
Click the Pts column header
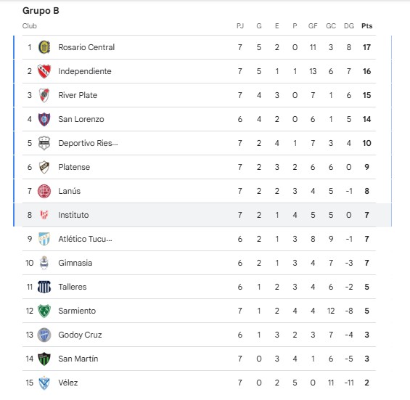pos(367,26)
